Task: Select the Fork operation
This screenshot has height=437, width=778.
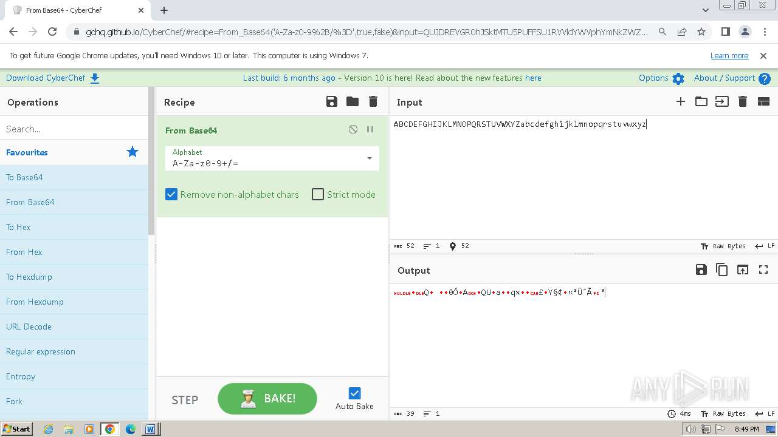Action: pos(74,401)
